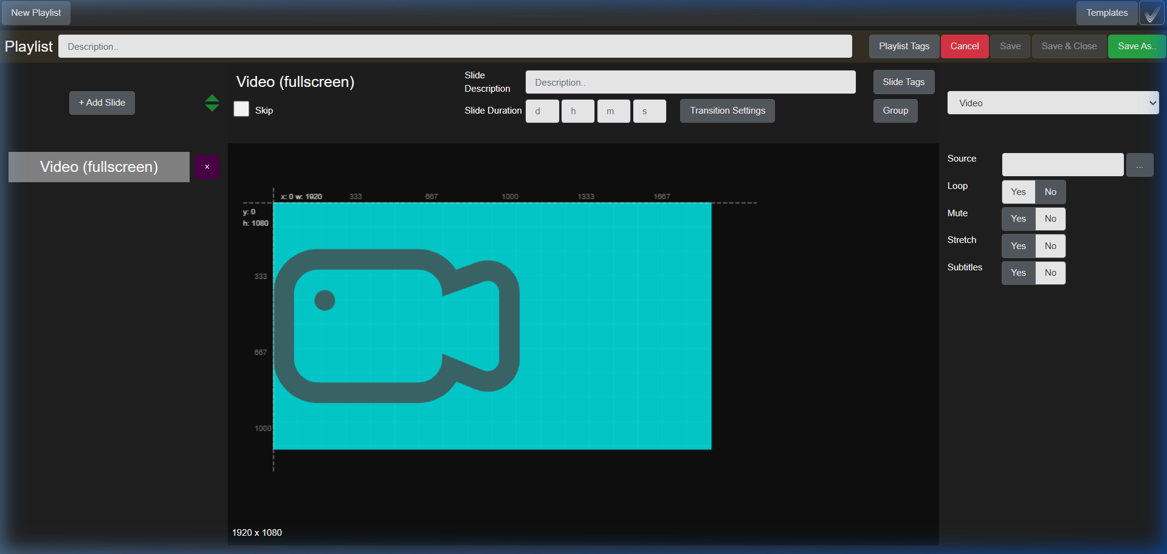Set Mute to No
The height and width of the screenshot is (554, 1167).
point(1050,219)
